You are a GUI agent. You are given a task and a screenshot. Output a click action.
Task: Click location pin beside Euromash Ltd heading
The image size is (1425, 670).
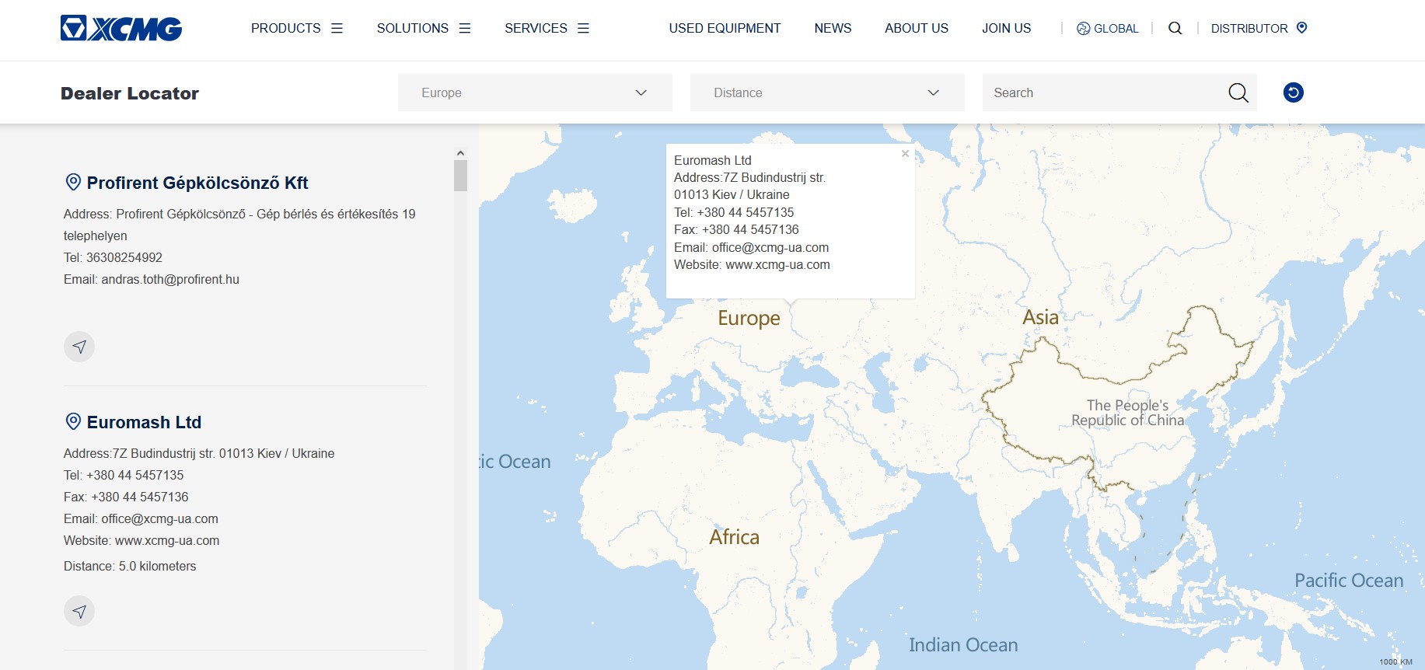click(x=73, y=421)
